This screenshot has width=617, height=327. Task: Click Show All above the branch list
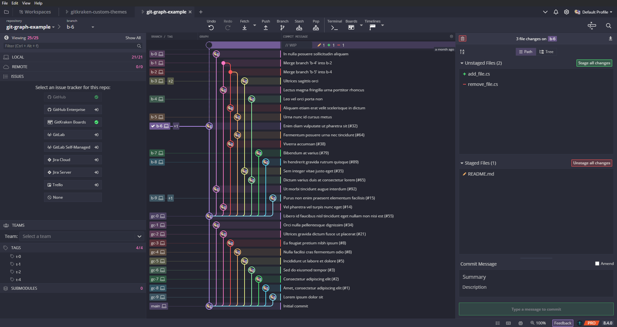133,38
